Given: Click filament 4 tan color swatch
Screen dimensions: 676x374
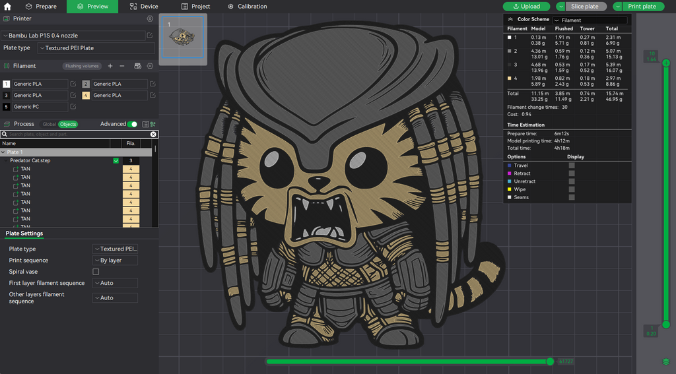Looking at the screenshot, I should coord(86,95).
